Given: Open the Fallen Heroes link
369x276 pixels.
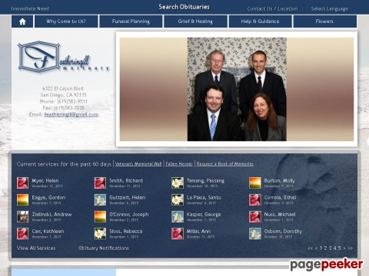Looking at the screenshot, I should [179, 164].
